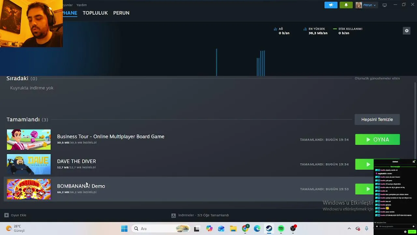Open Spotify from the taskbar
Viewport: 417px width, 235px height.
click(281, 229)
